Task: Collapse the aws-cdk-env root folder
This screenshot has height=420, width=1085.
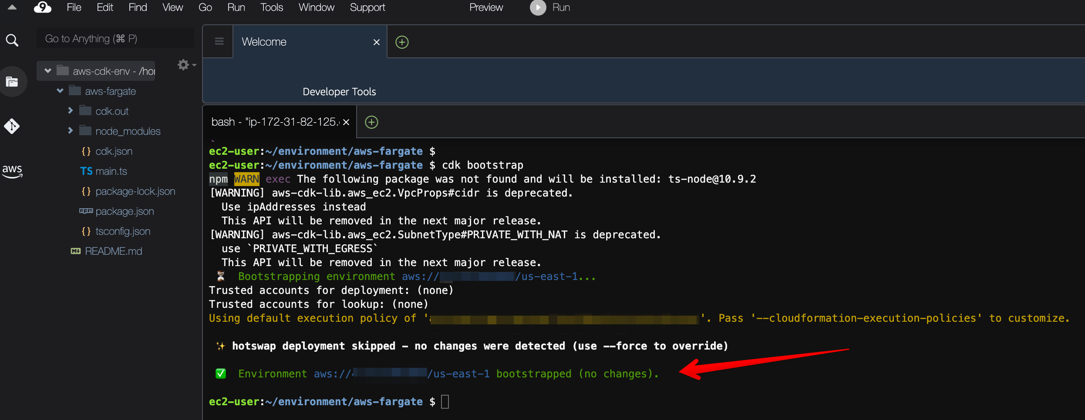Action: click(48, 71)
